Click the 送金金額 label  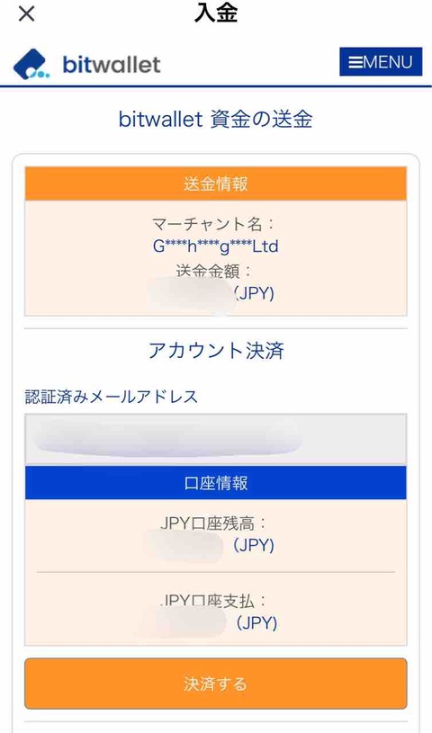tap(214, 271)
